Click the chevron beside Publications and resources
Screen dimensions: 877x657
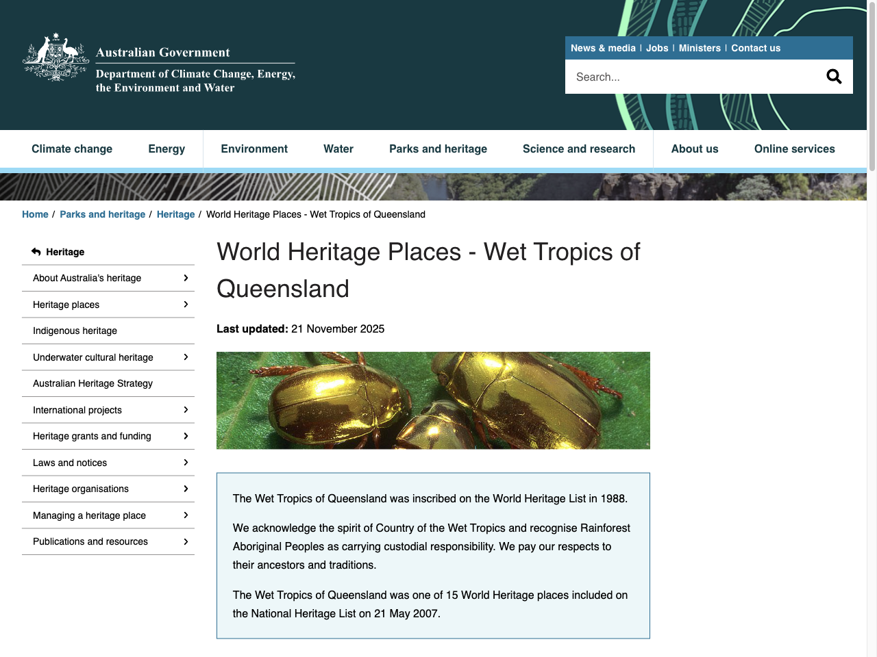click(186, 541)
